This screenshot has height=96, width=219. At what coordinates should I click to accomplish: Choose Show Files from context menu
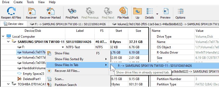77,53
